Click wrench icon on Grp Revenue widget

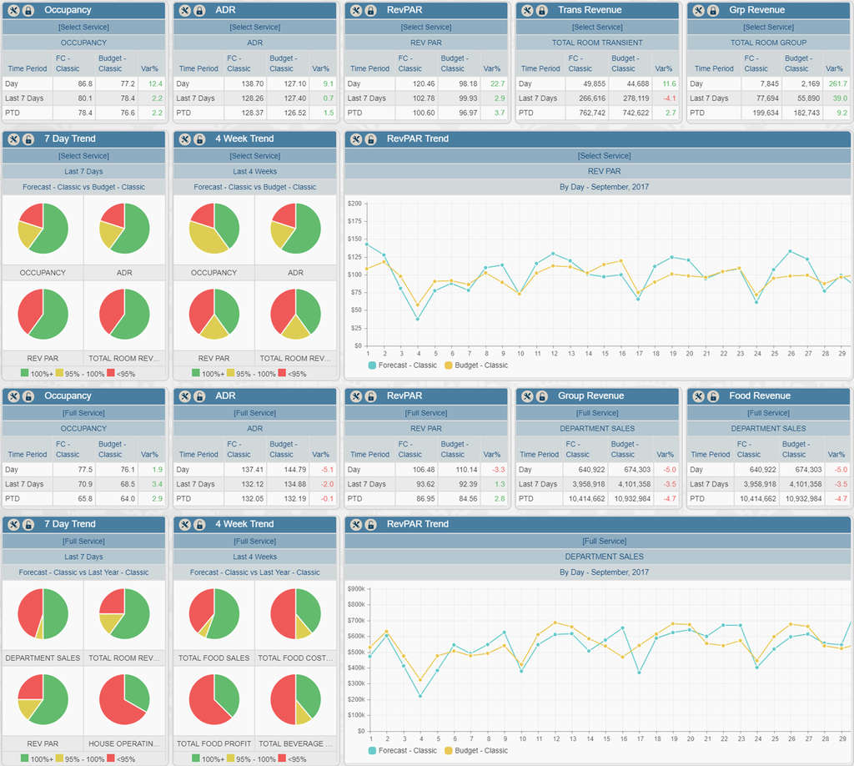click(699, 10)
